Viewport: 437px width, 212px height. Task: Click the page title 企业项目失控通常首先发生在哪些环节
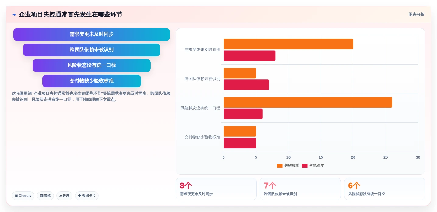pos(70,15)
